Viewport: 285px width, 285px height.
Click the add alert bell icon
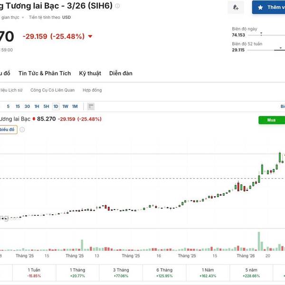(236, 7)
